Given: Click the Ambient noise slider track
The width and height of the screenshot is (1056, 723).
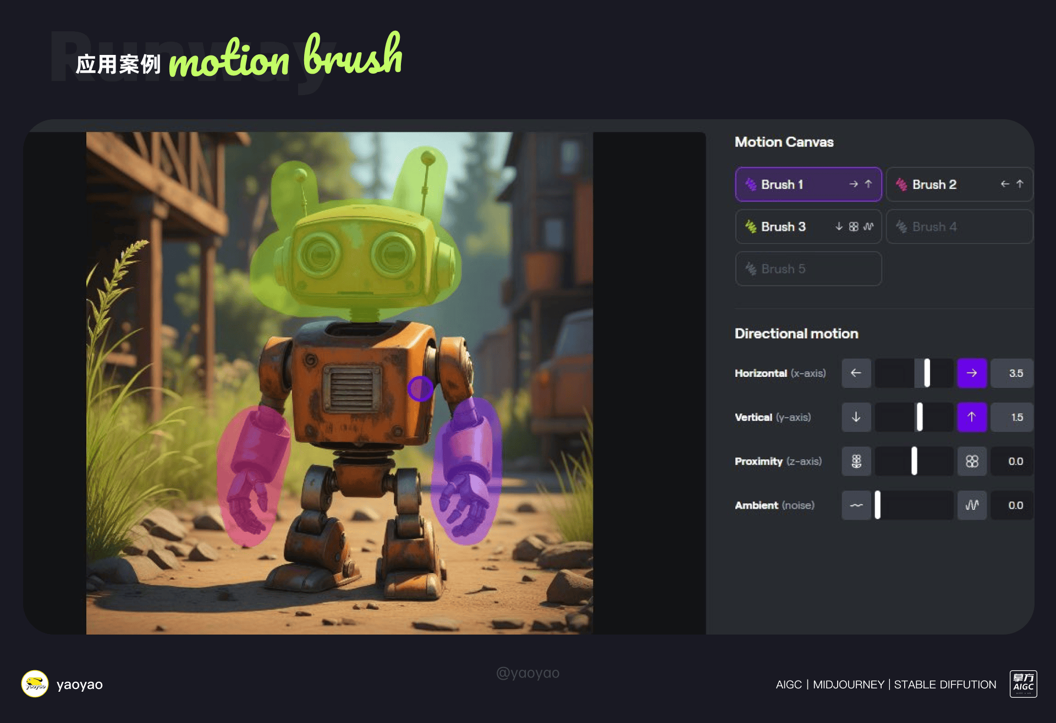Looking at the screenshot, I should coord(914,505).
